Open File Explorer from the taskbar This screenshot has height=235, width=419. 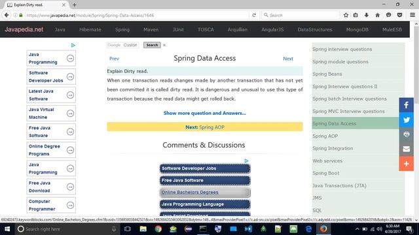tap(143, 229)
